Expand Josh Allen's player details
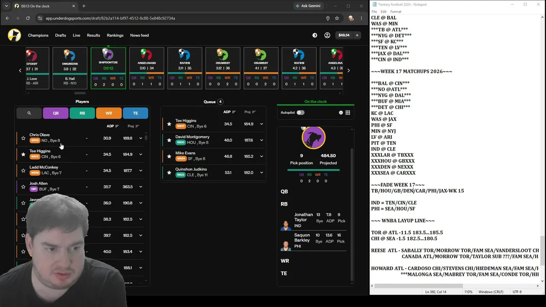The height and width of the screenshot is (307, 546). (140, 187)
